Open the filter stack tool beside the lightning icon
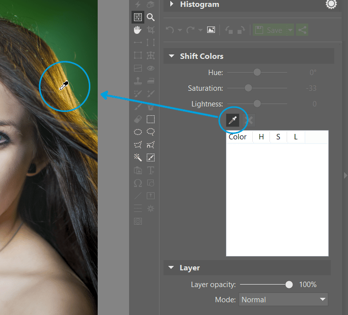 (x=151, y=4)
